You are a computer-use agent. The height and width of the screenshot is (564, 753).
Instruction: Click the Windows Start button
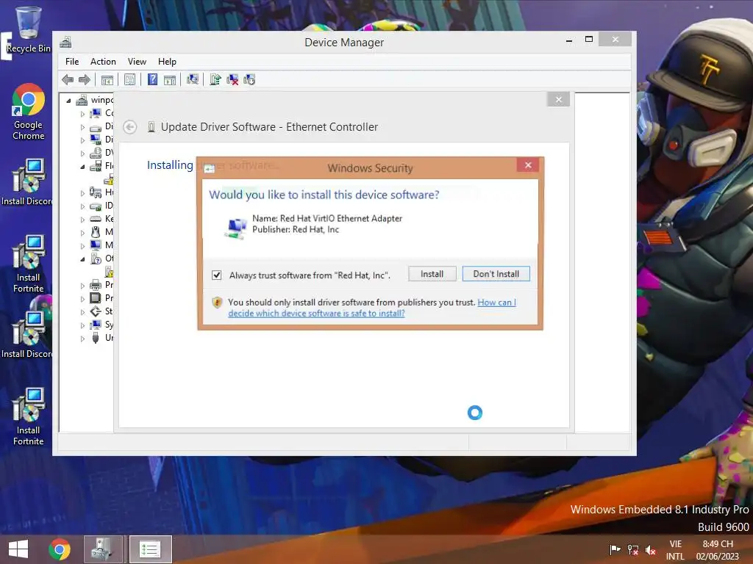coord(18,549)
